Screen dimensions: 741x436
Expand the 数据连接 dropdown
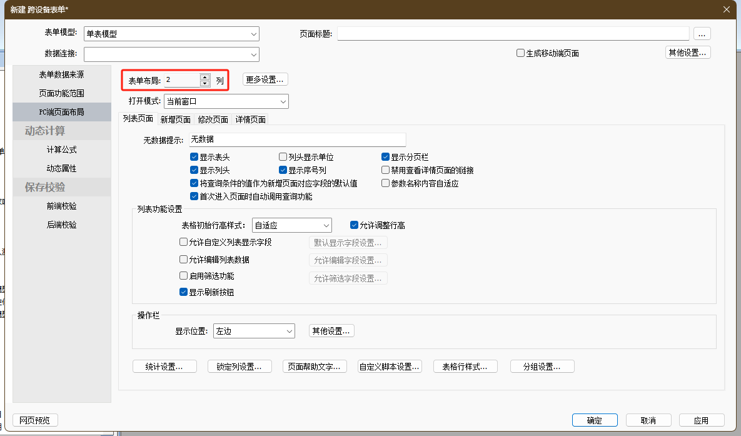coord(254,54)
